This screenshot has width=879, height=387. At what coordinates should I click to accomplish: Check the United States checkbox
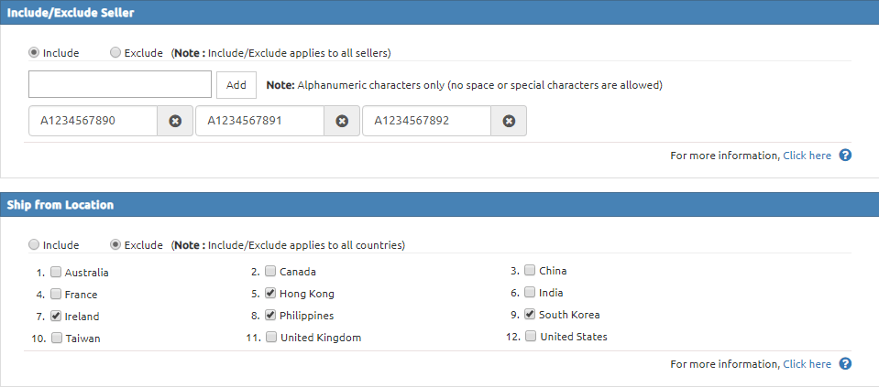pos(531,336)
